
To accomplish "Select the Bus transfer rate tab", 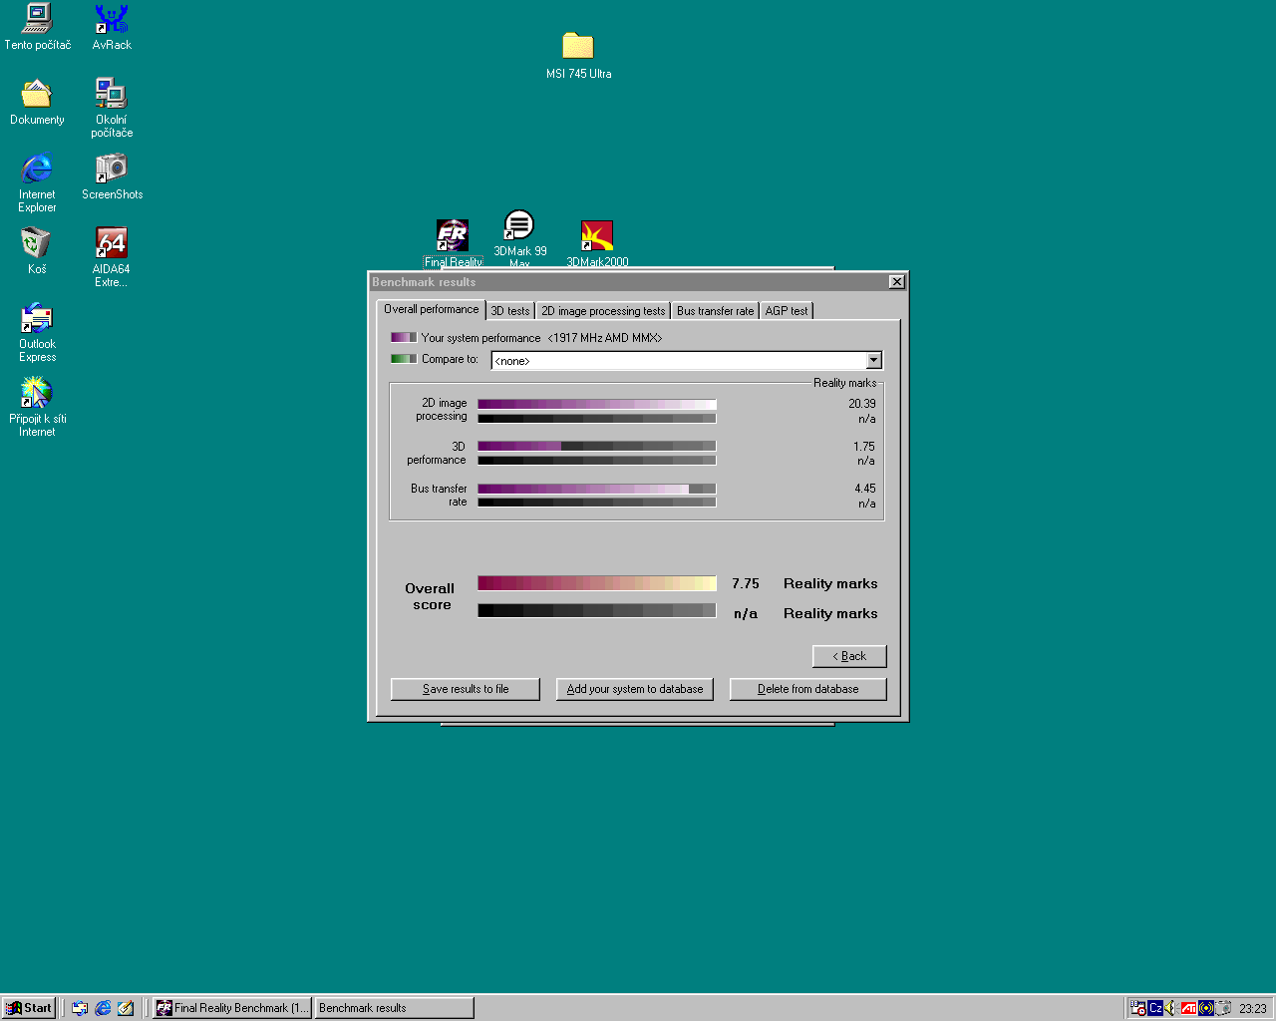I will [x=715, y=311].
